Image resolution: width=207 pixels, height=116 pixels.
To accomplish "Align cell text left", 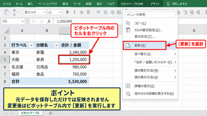I will tap(98, 12).
